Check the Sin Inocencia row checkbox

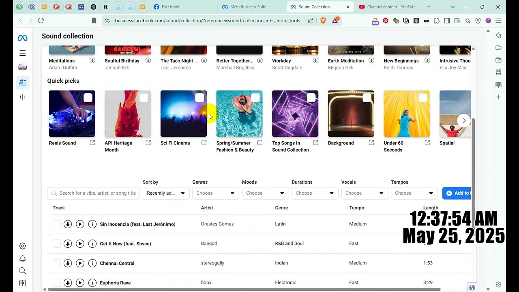pyautogui.click(x=57, y=224)
